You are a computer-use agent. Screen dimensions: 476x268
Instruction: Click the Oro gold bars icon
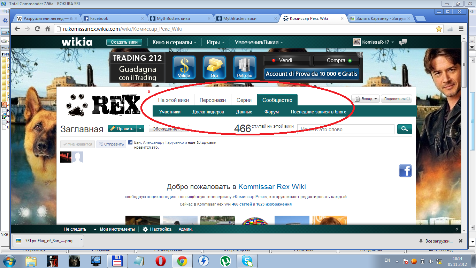pyautogui.click(x=214, y=67)
